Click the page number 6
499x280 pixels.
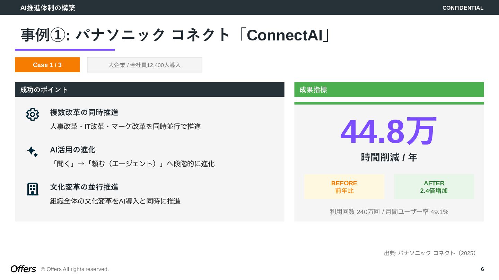click(482, 269)
